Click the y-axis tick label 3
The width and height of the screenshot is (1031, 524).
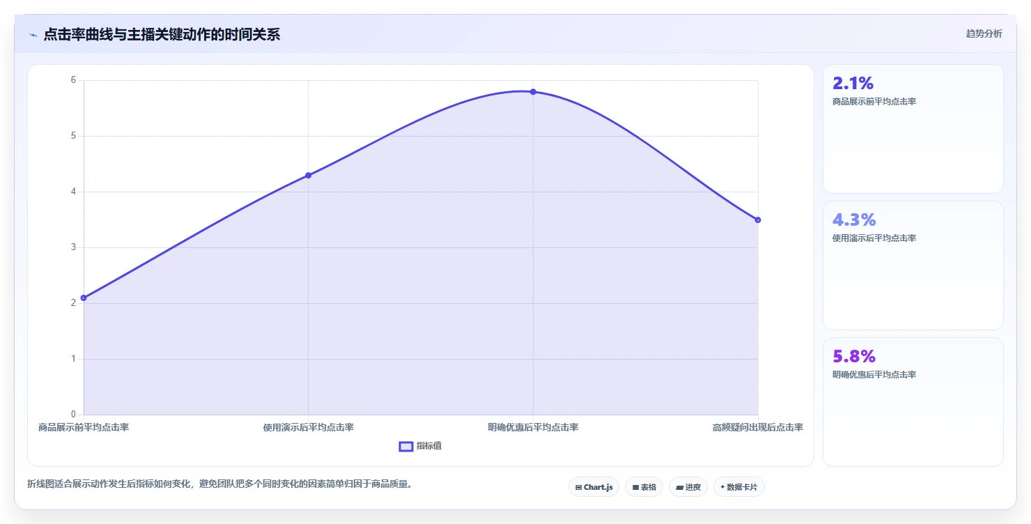pyautogui.click(x=73, y=247)
